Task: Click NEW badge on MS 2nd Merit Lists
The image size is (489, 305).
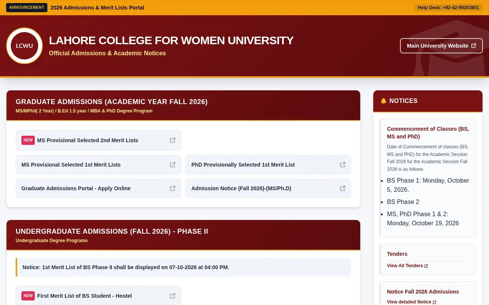Action: [x=28, y=140]
